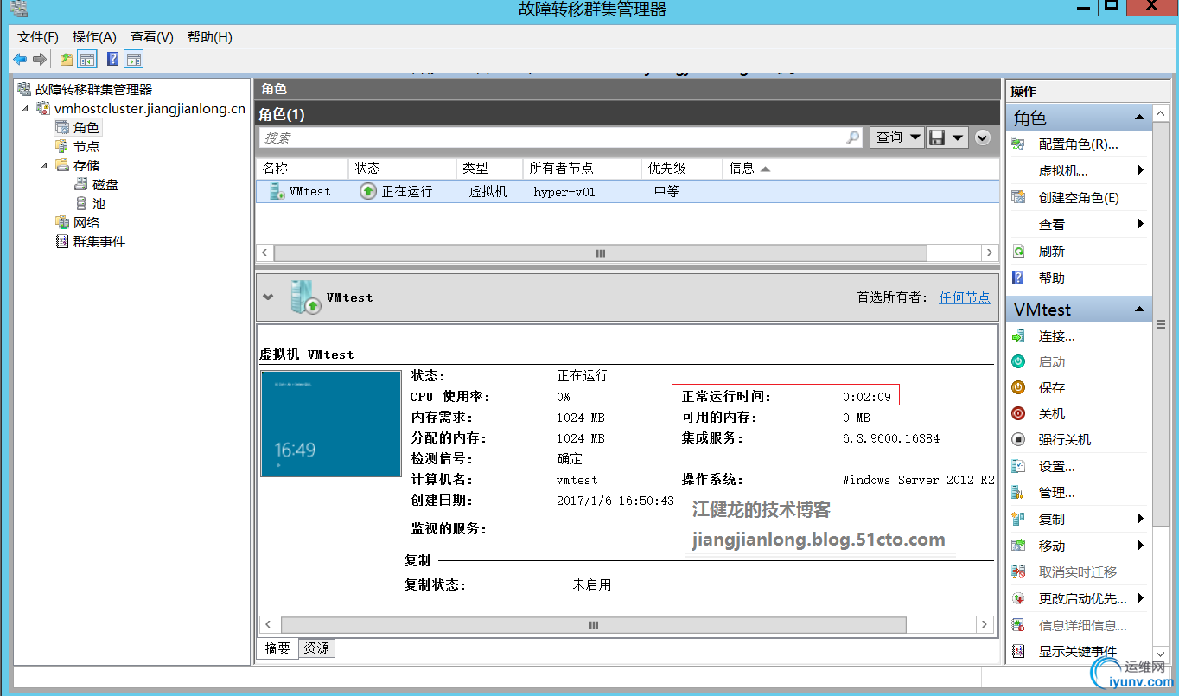Switch to the 资源 tab

tap(316, 648)
